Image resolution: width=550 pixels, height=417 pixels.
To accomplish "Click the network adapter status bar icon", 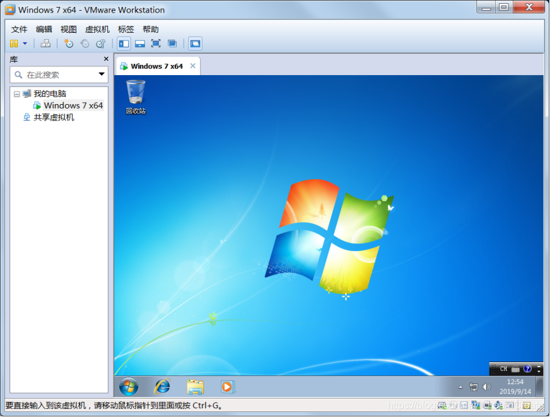I will click(476, 405).
